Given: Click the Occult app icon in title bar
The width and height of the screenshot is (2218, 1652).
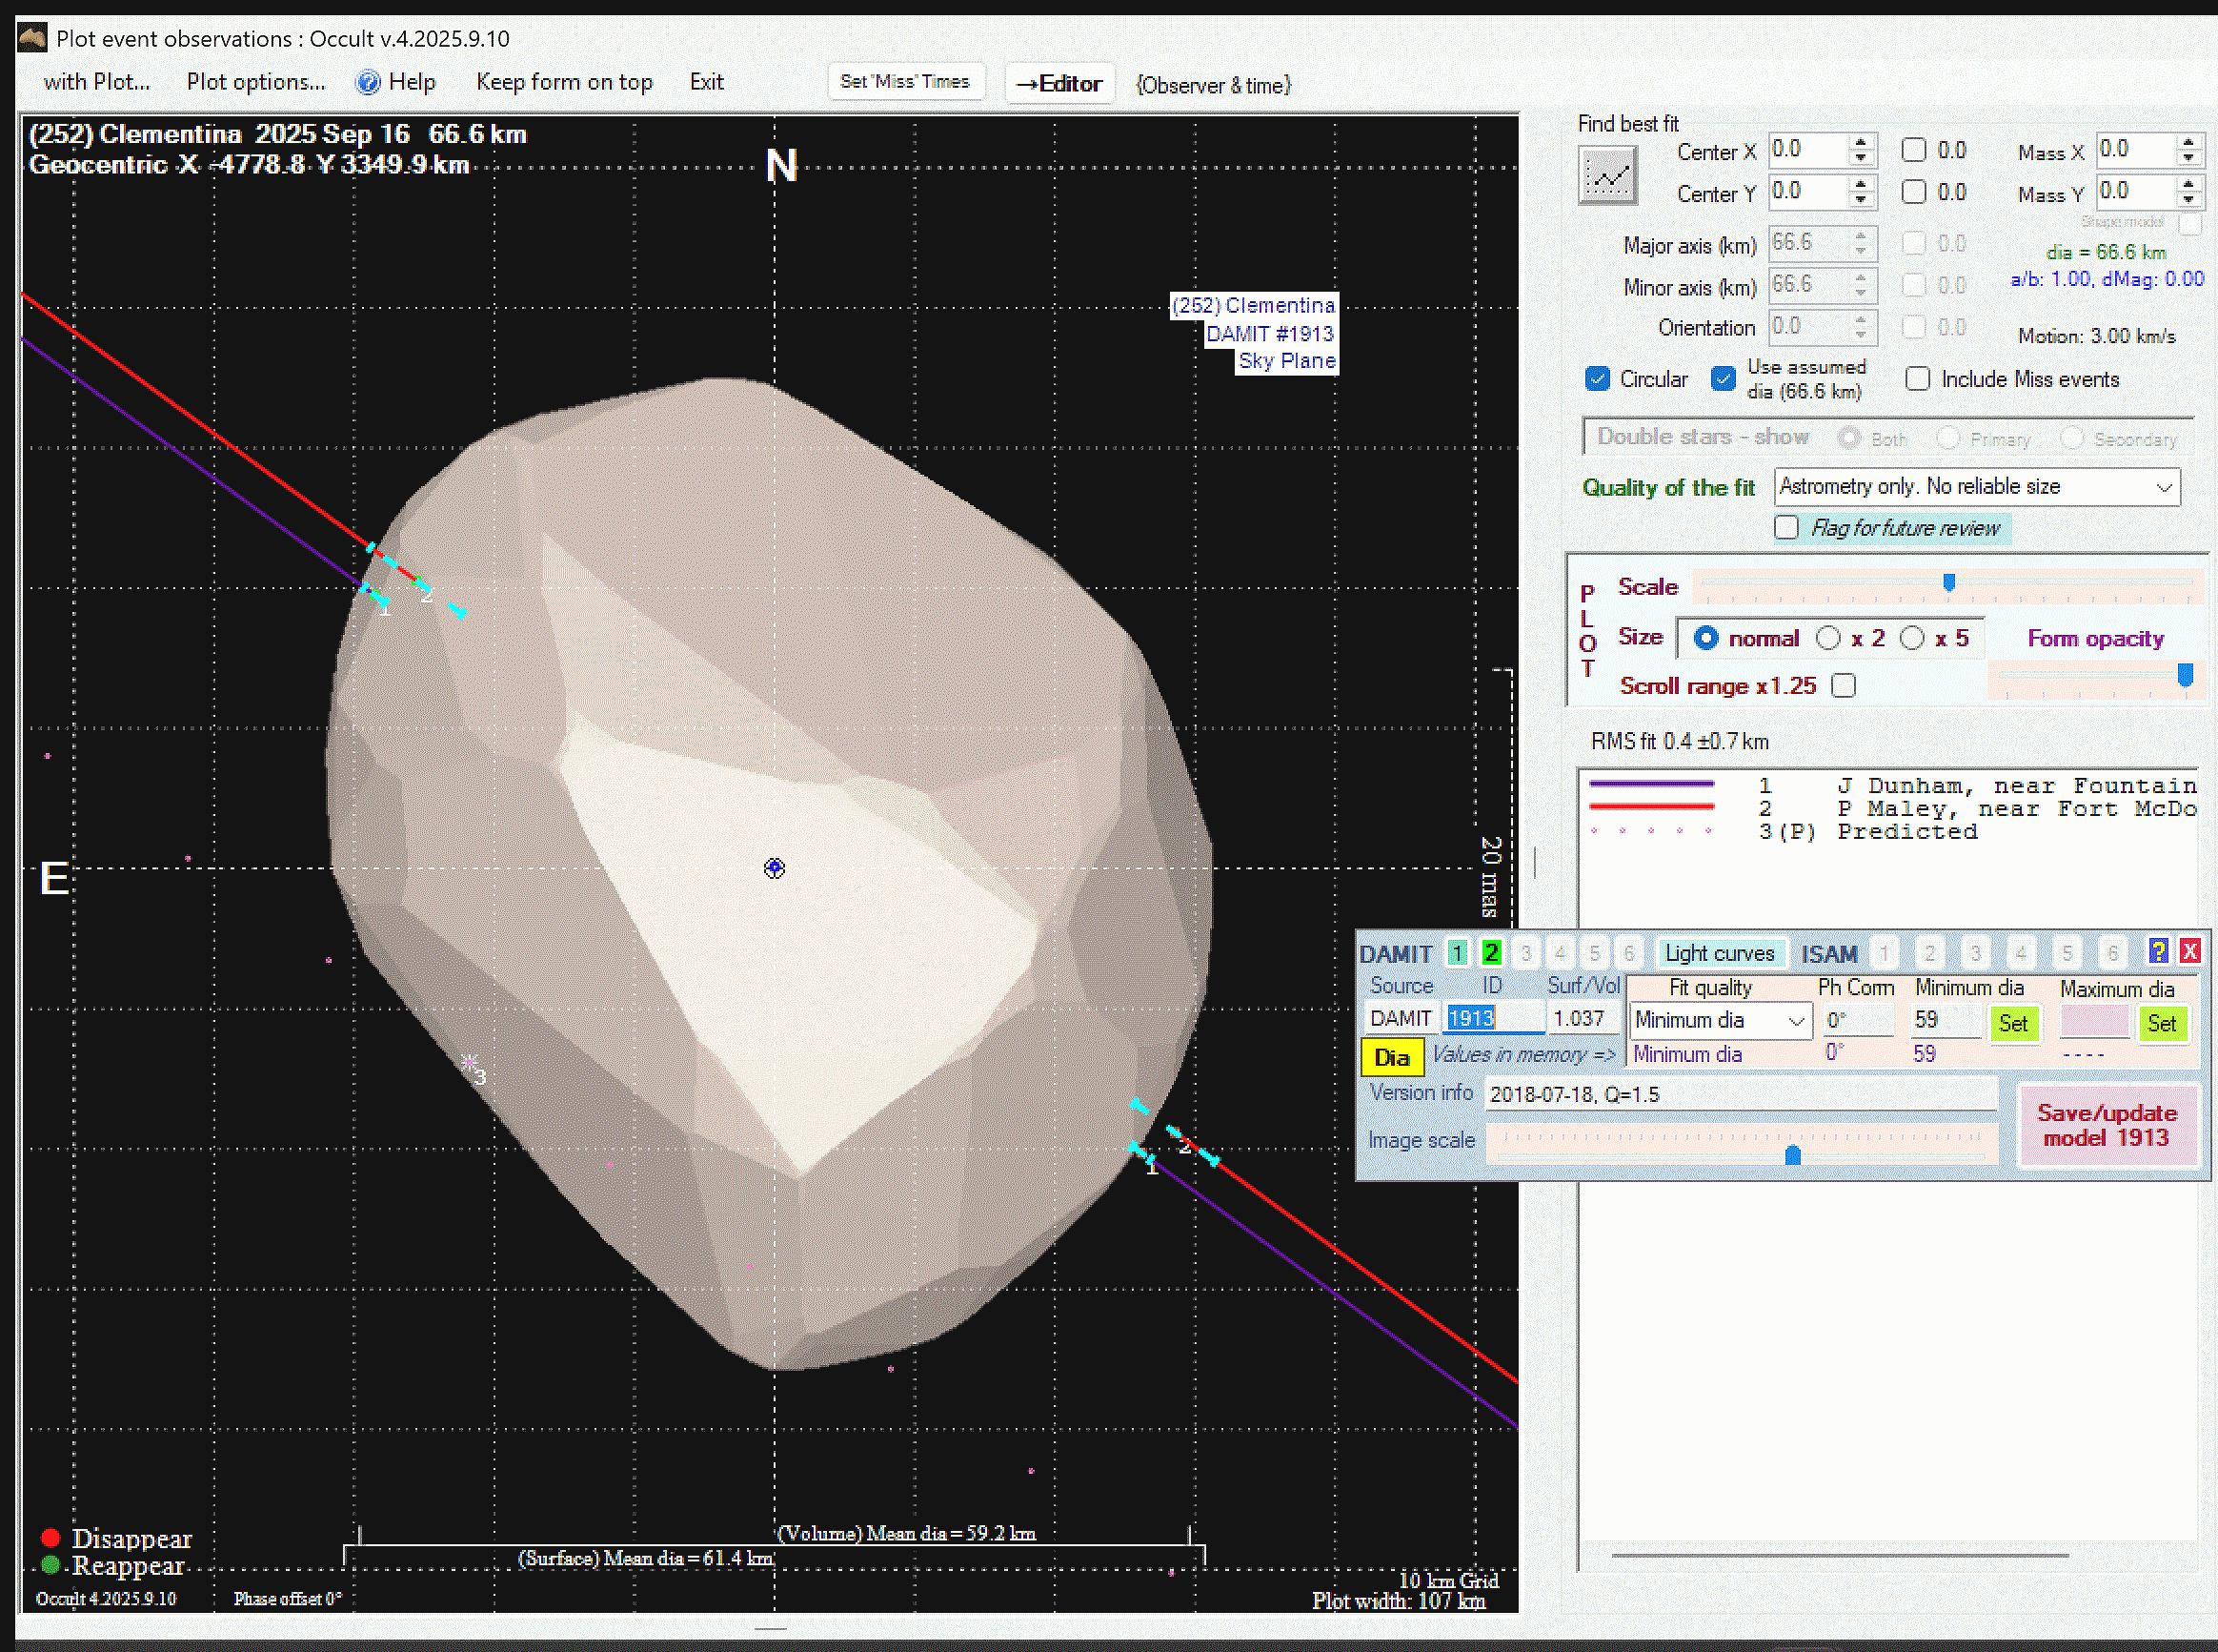Looking at the screenshot, I should coord(33,38).
